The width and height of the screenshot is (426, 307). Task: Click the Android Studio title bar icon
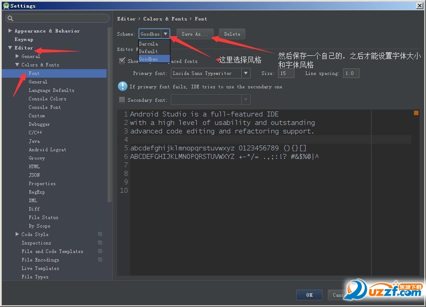pyautogui.click(x=6, y=6)
